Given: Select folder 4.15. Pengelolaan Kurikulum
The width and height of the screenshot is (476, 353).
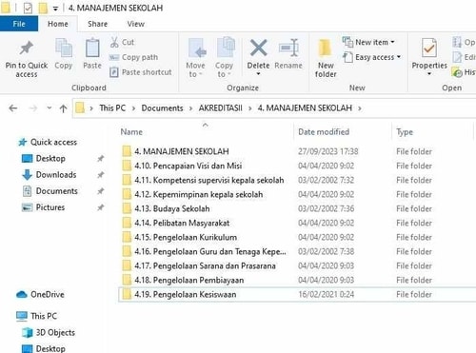Looking at the screenshot, I should 180,237.
